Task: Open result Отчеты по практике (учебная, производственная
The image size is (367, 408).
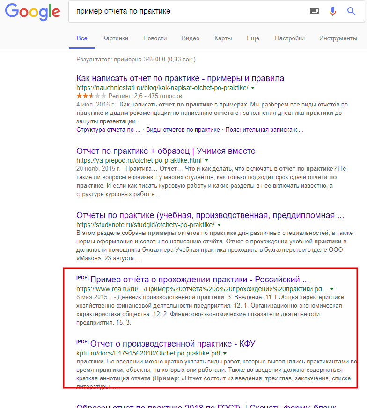Action: pyautogui.click(x=210, y=215)
